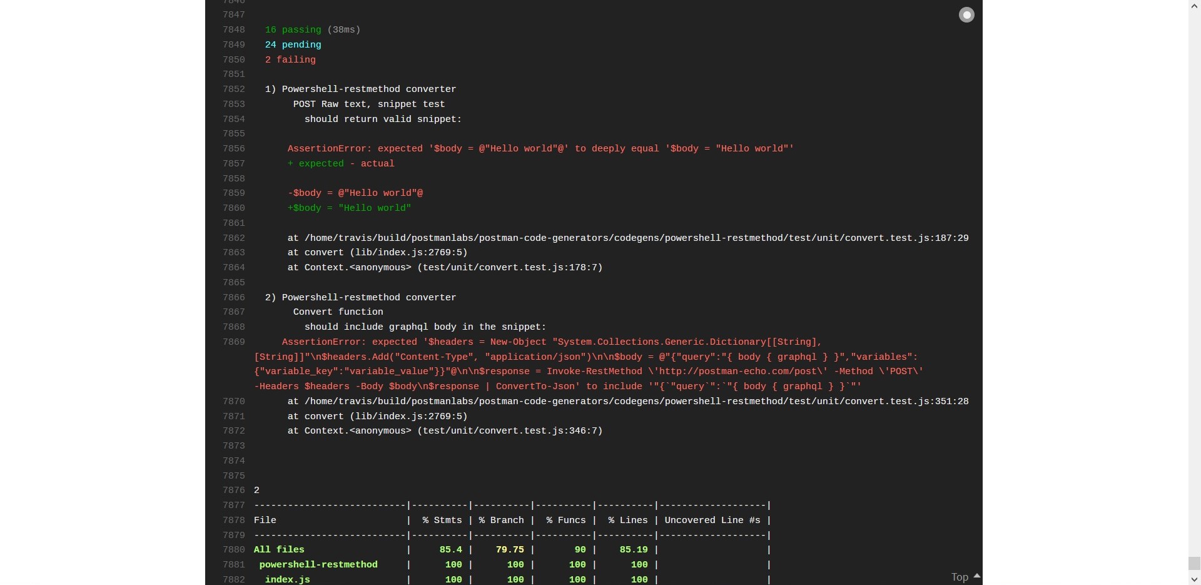
Task: Click AssertionError line at 7856
Action: point(540,149)
